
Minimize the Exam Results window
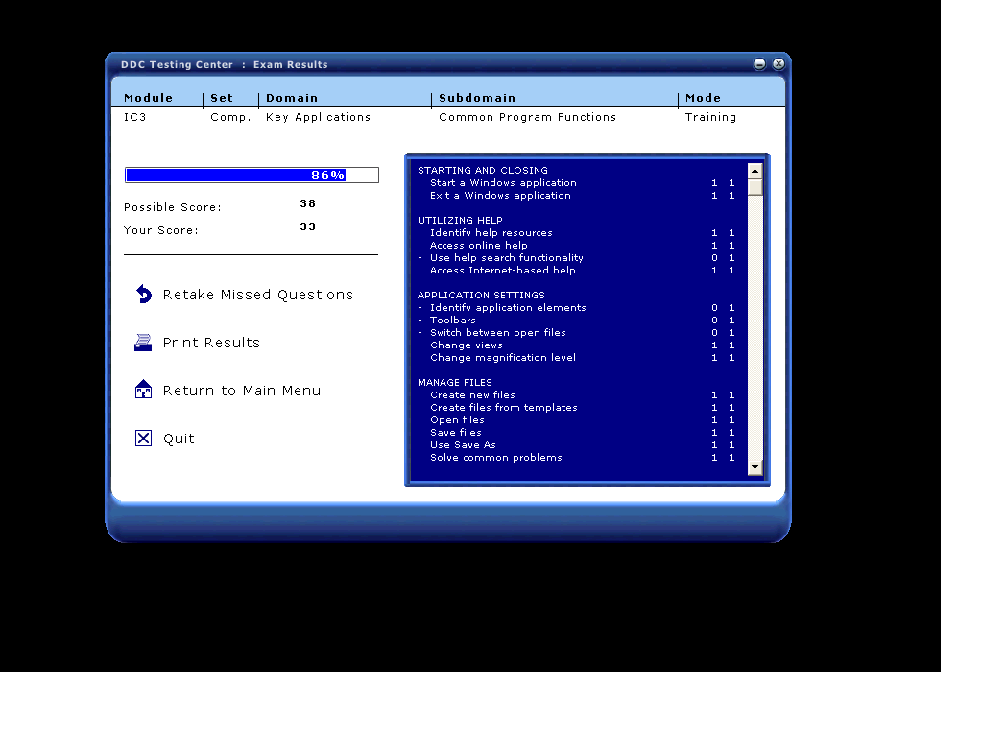[759, 64]
